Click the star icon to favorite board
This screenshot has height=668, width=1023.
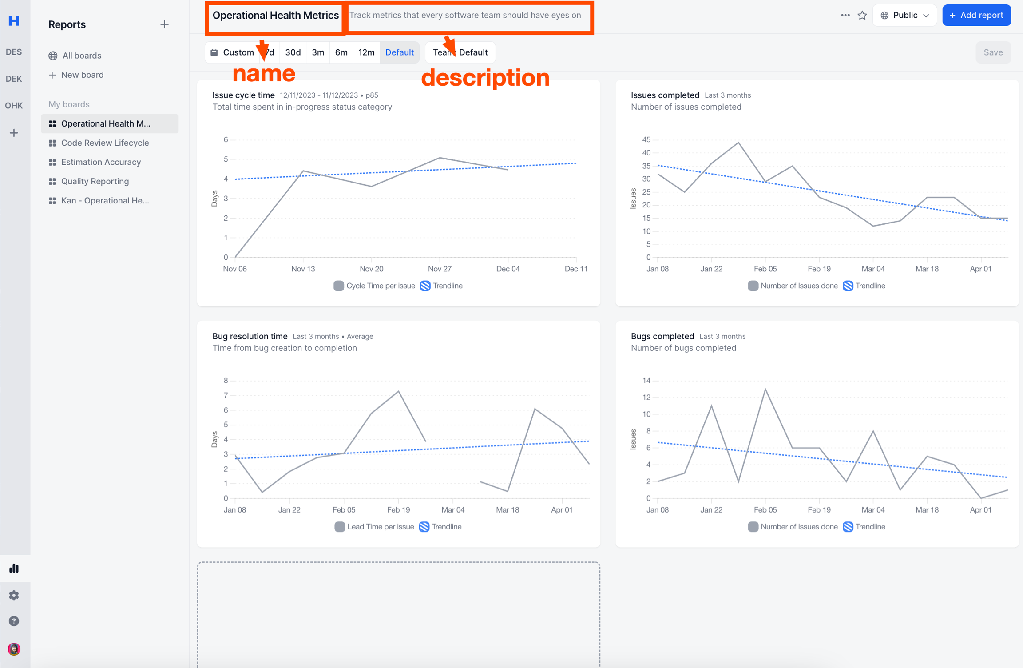tap(862, 16)
